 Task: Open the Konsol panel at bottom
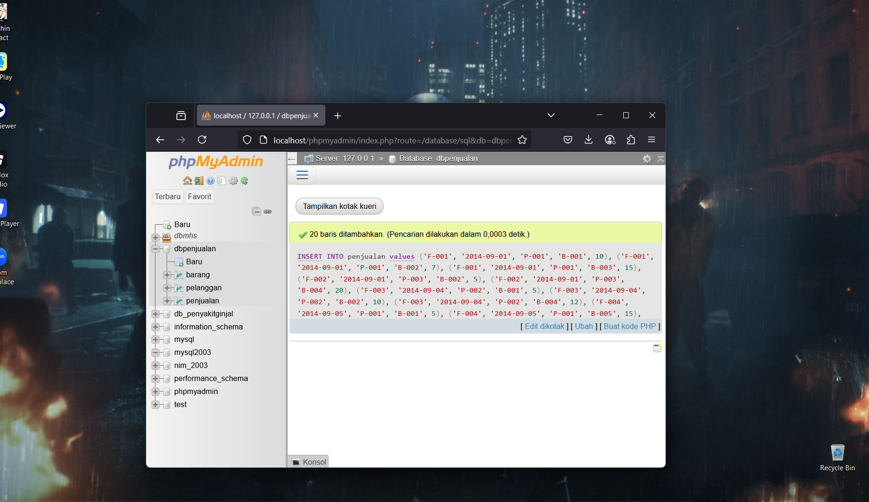click(x=309, y=462)
